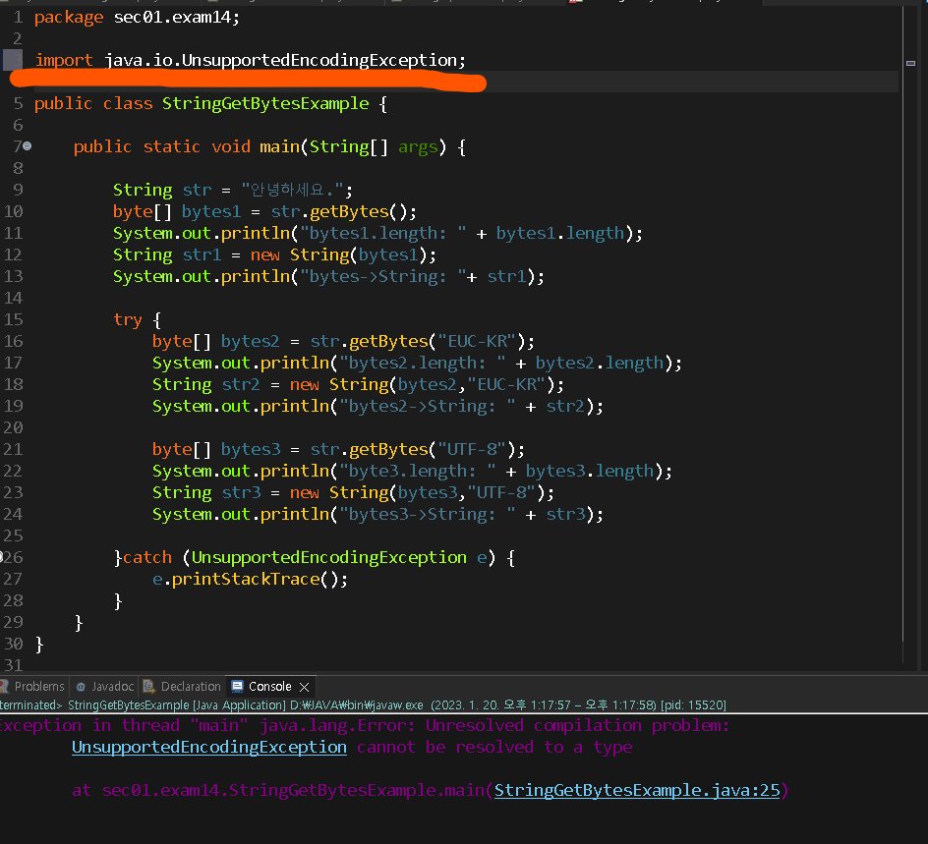The image size is (928, 844).
Task: Open the UnsupportedEncodingException link in console
Action: 208,747
